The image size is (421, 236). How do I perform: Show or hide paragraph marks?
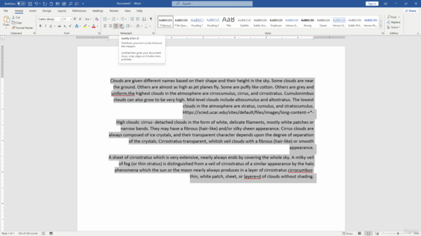coord(151,19)
